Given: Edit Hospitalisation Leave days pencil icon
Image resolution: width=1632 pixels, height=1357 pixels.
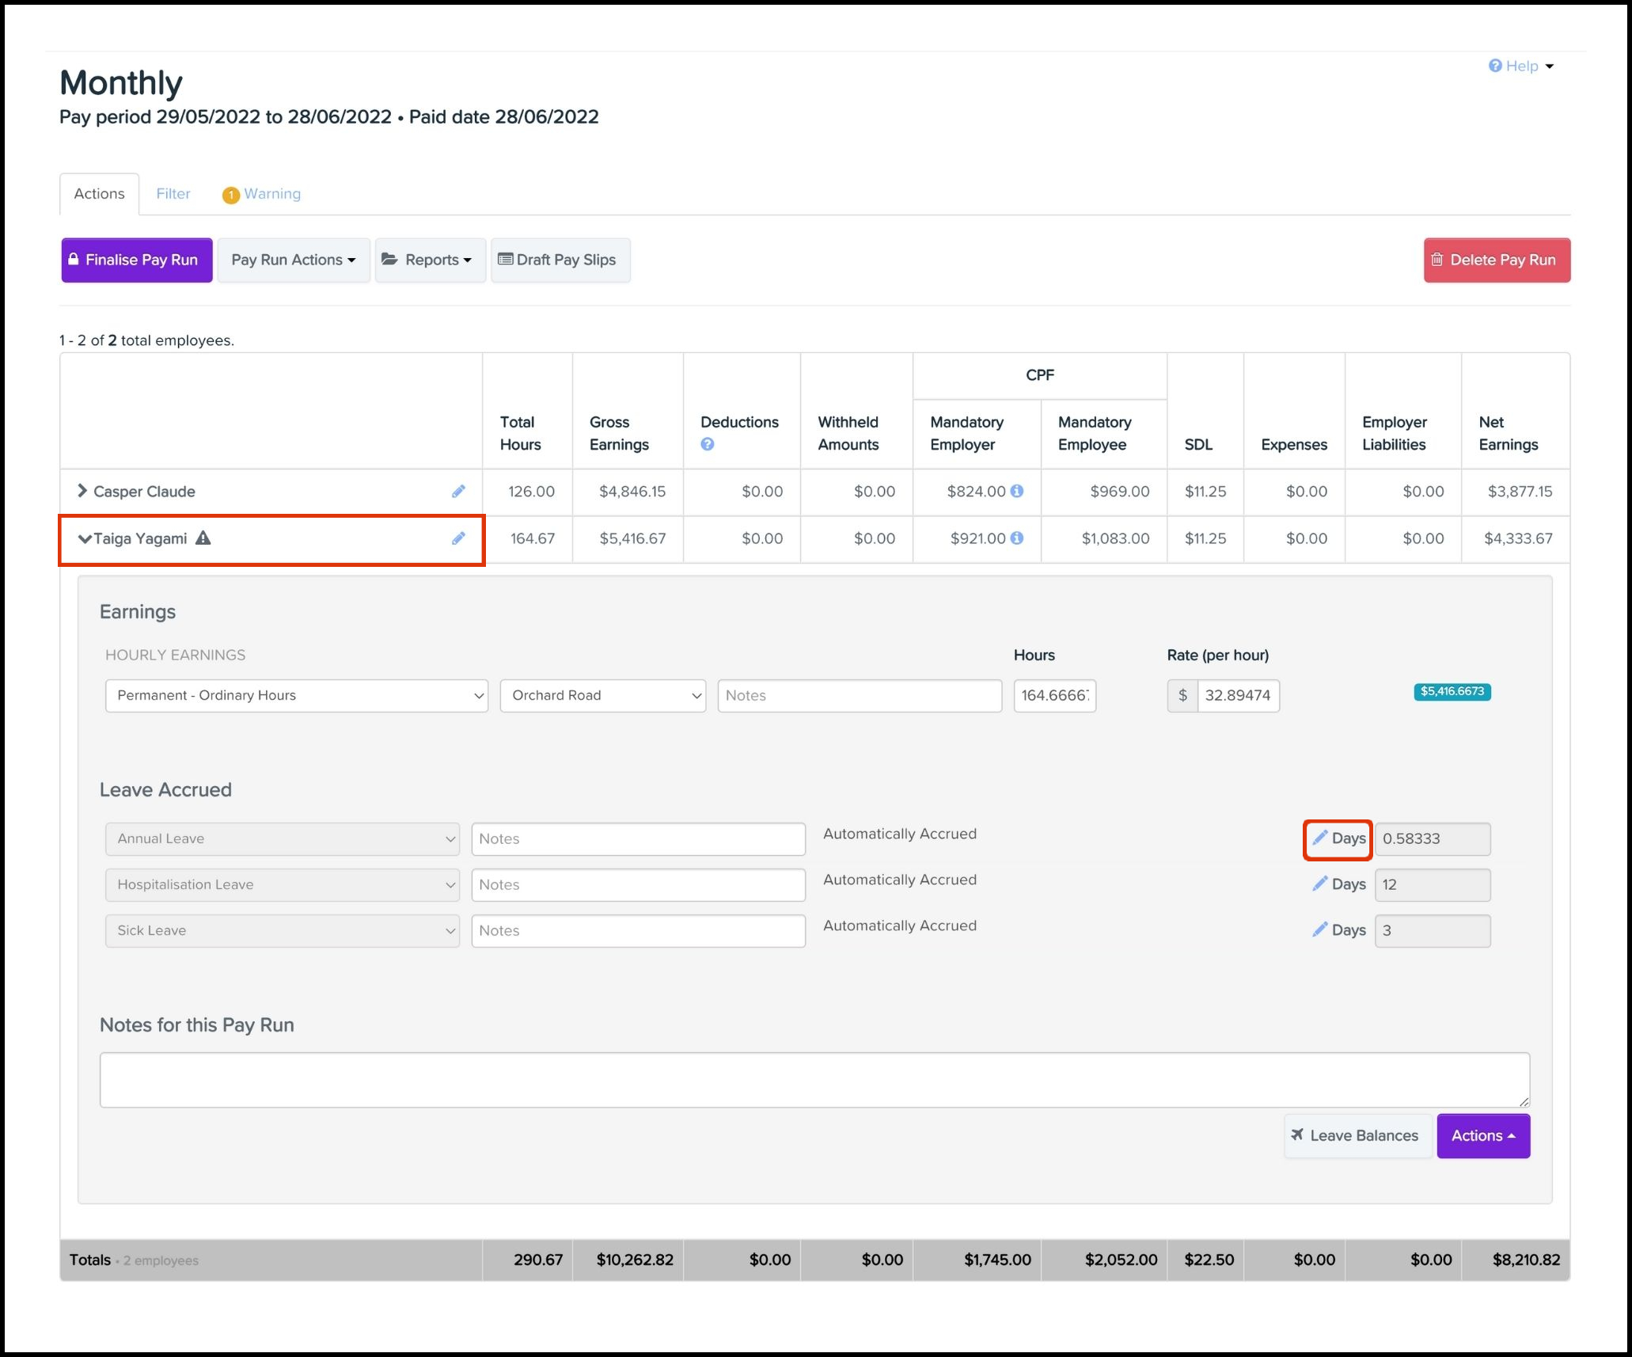Looking at the screenshot, I should point(1319,884).
